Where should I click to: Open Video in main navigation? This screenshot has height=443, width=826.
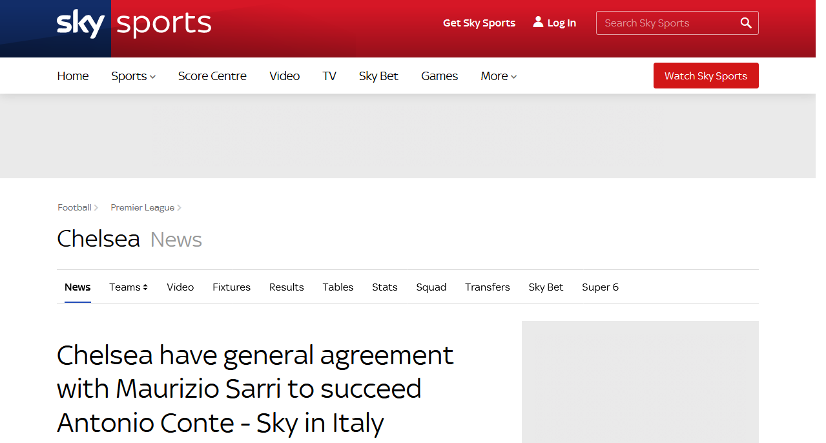(x=285, y=76)
